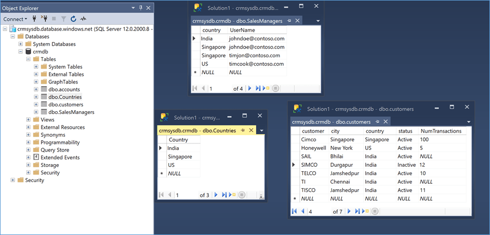Collapse the crmdb database node
The height and width of the screenshot is (235, 490).
pyautogui.click(x=21, y=52)
